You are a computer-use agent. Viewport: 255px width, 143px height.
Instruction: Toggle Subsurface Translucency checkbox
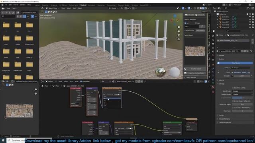(x=233, y=108)
